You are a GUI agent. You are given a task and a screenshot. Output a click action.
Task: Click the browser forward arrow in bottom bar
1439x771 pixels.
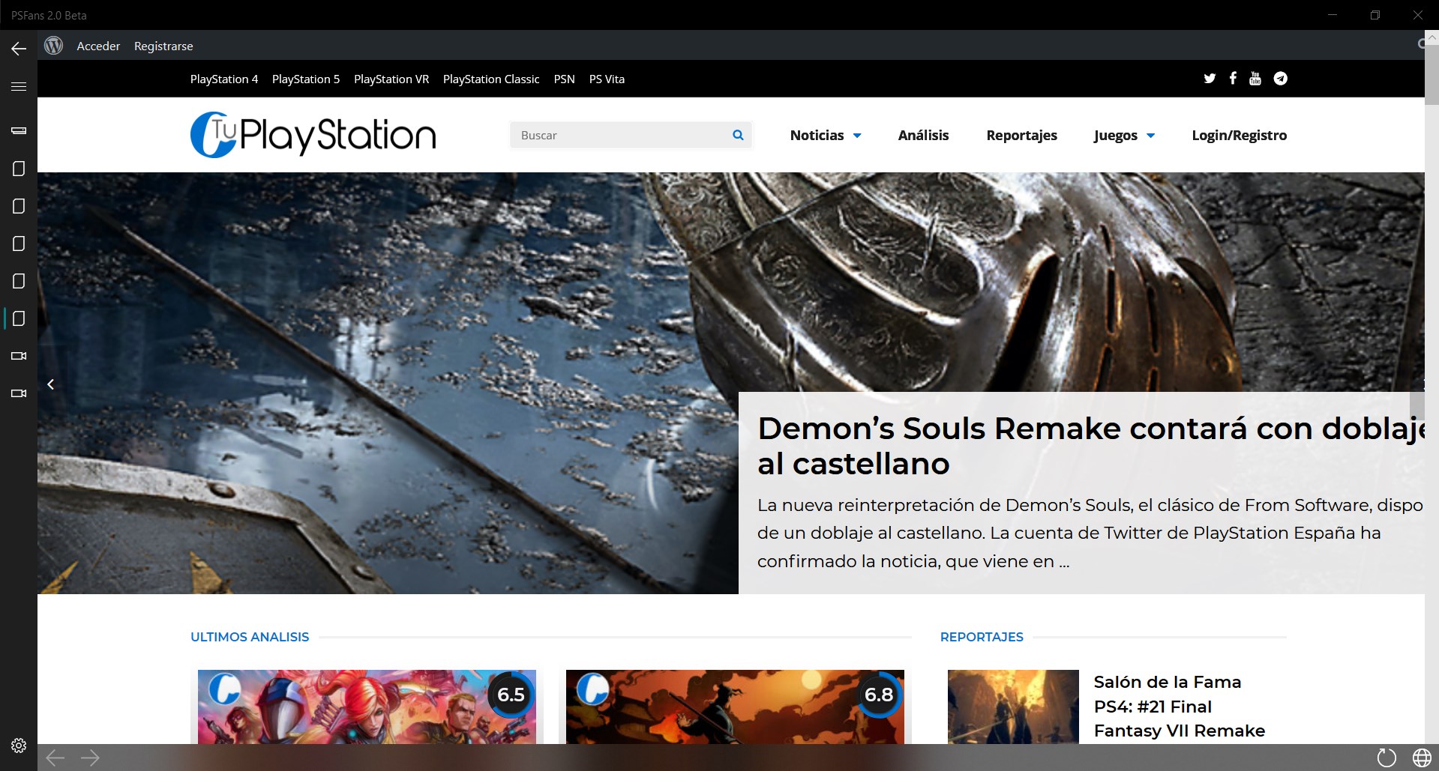[x=90, y=758]
